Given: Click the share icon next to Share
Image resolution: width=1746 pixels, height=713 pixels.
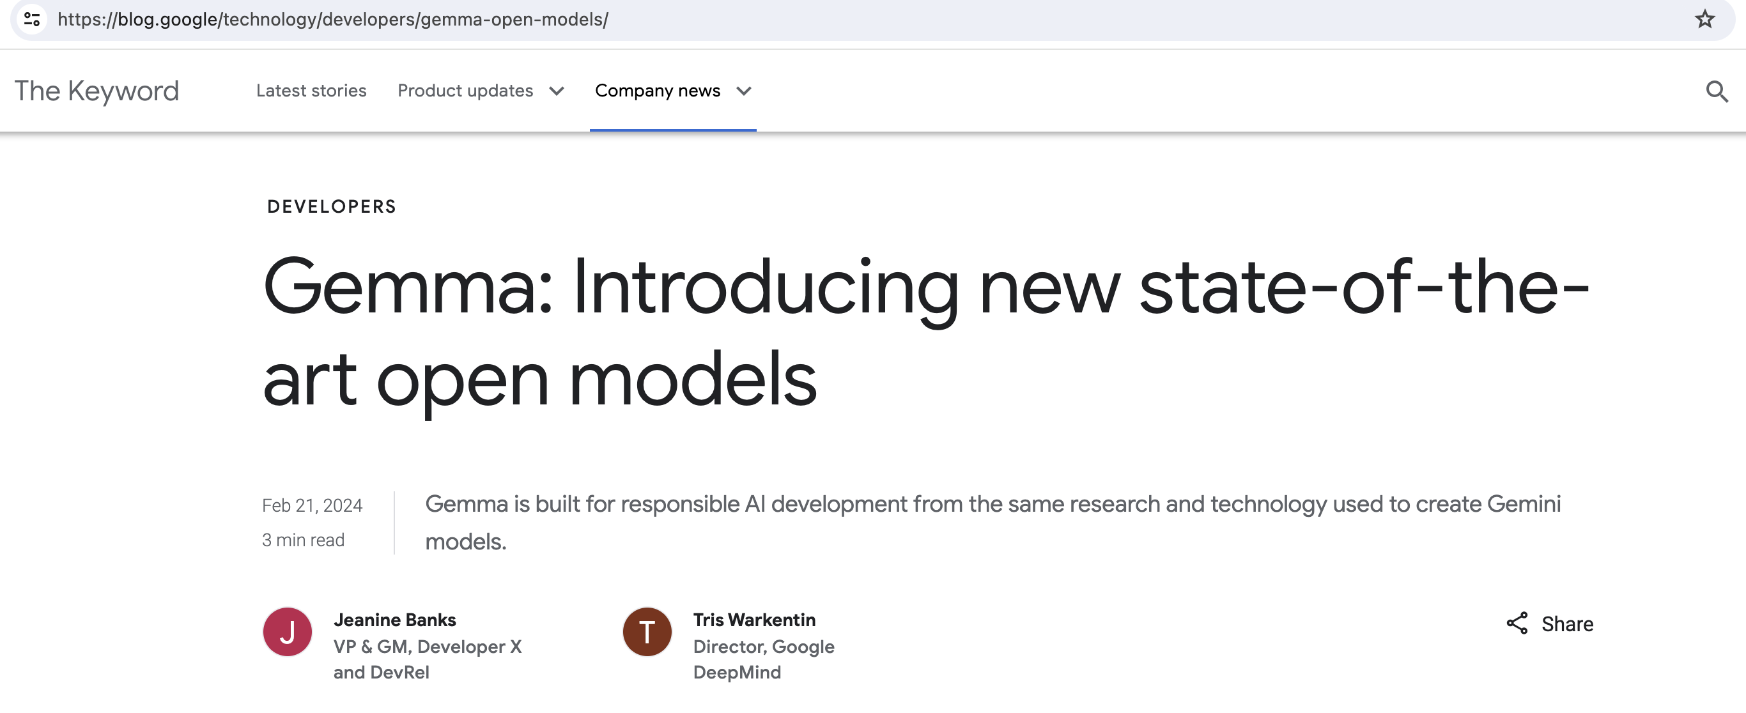Looking at the screenshot, I should point(1517,624).
